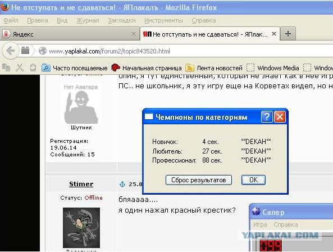This screenshot has width=333, height=252.
Task: Open a new tab with plus button
Action: [288, 34]
